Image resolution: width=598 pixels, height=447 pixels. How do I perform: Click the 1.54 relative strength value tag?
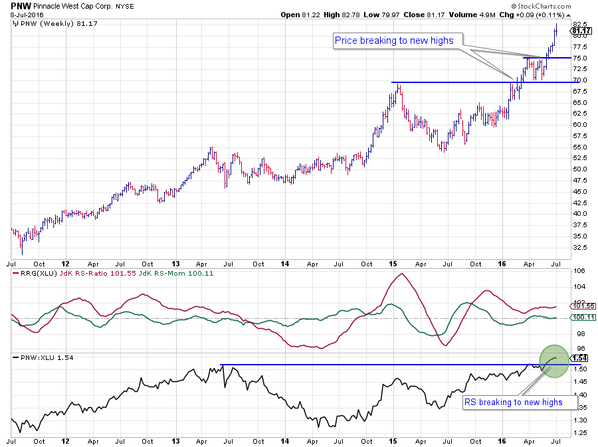(x=581, y=359)
